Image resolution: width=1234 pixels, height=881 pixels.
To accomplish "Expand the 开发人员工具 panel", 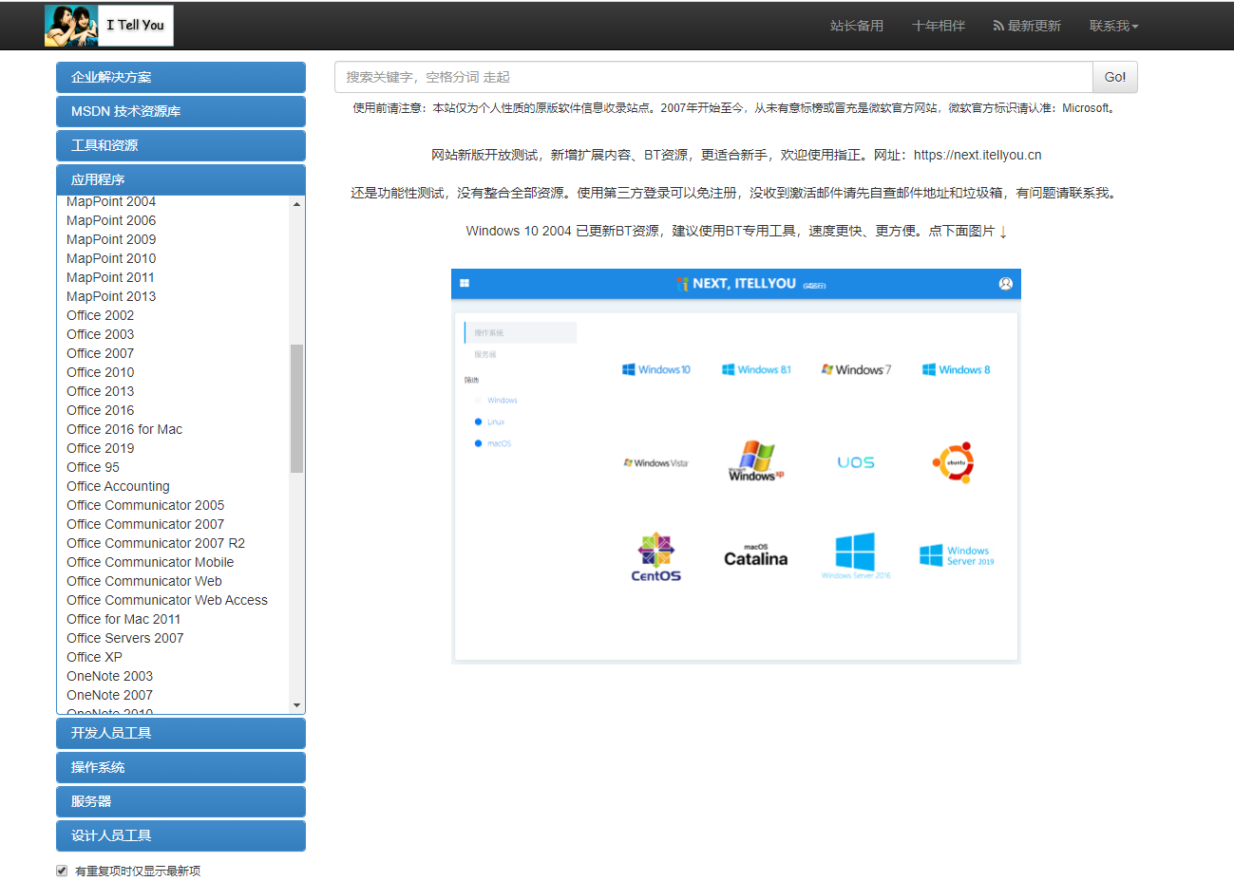I will [180, 733].
